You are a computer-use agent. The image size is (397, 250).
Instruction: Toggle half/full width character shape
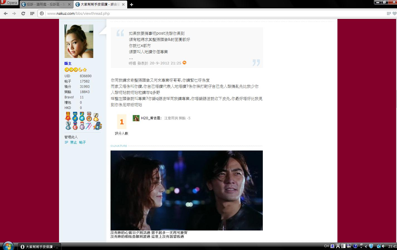click(x=344, y=246)
